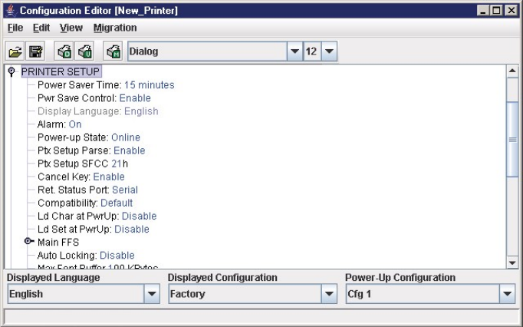Click the vertical scrollbar thumb

(x=513, y=139)
